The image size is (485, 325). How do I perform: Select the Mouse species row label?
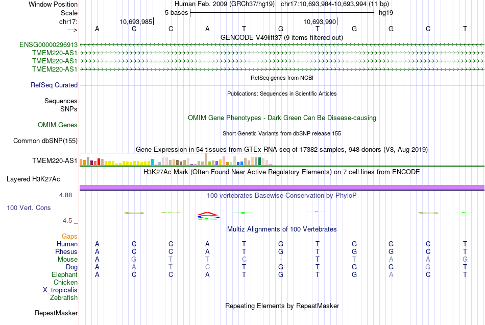[67, 260]
